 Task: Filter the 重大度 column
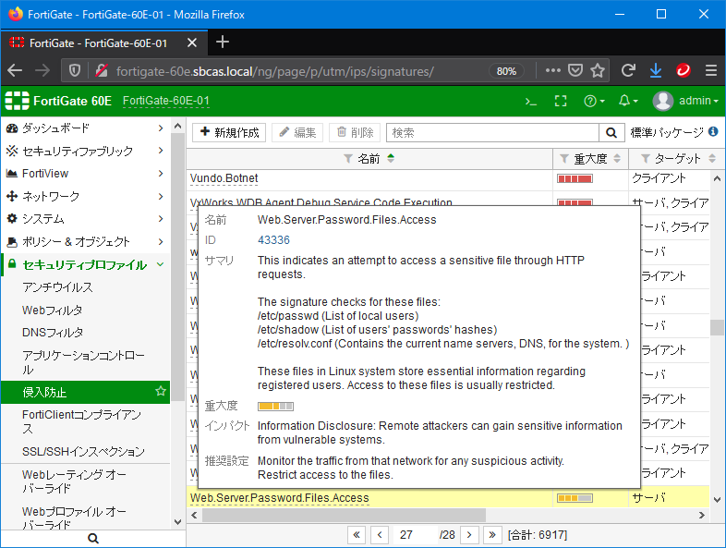tap(564, 159)
